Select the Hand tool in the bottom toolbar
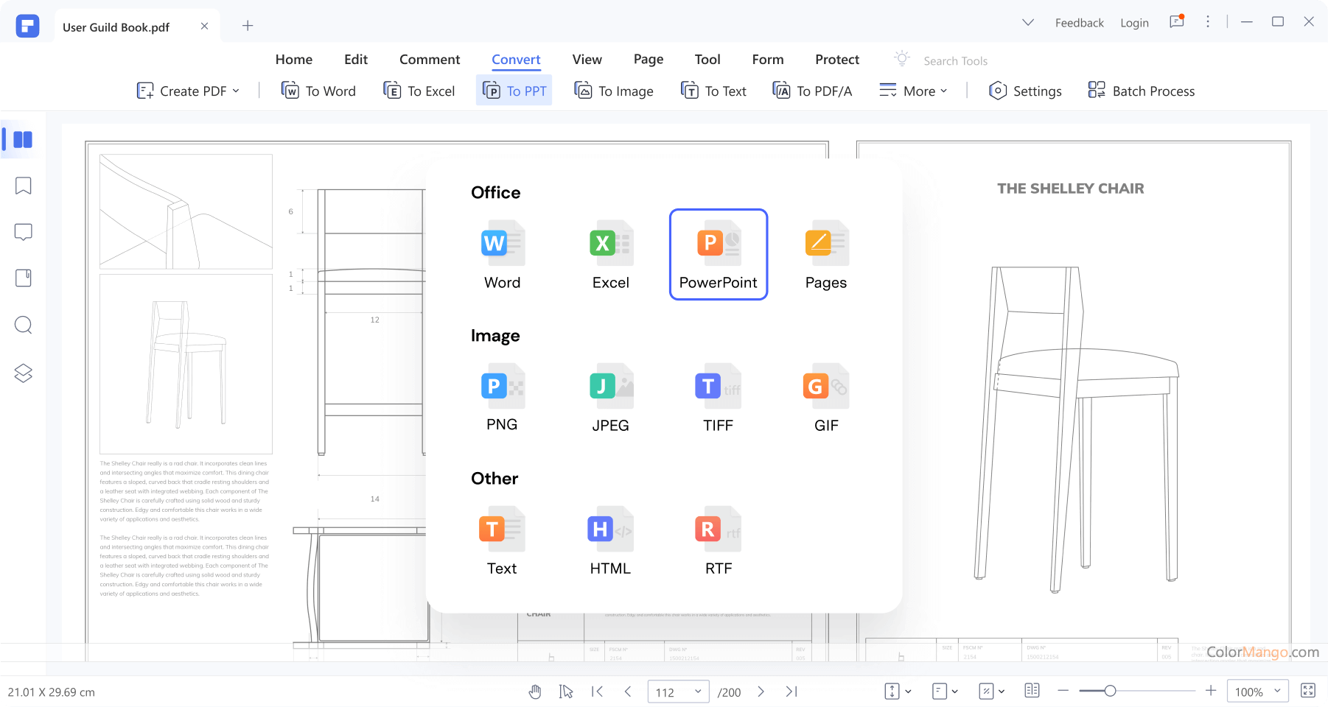 [x=535, y=691]
